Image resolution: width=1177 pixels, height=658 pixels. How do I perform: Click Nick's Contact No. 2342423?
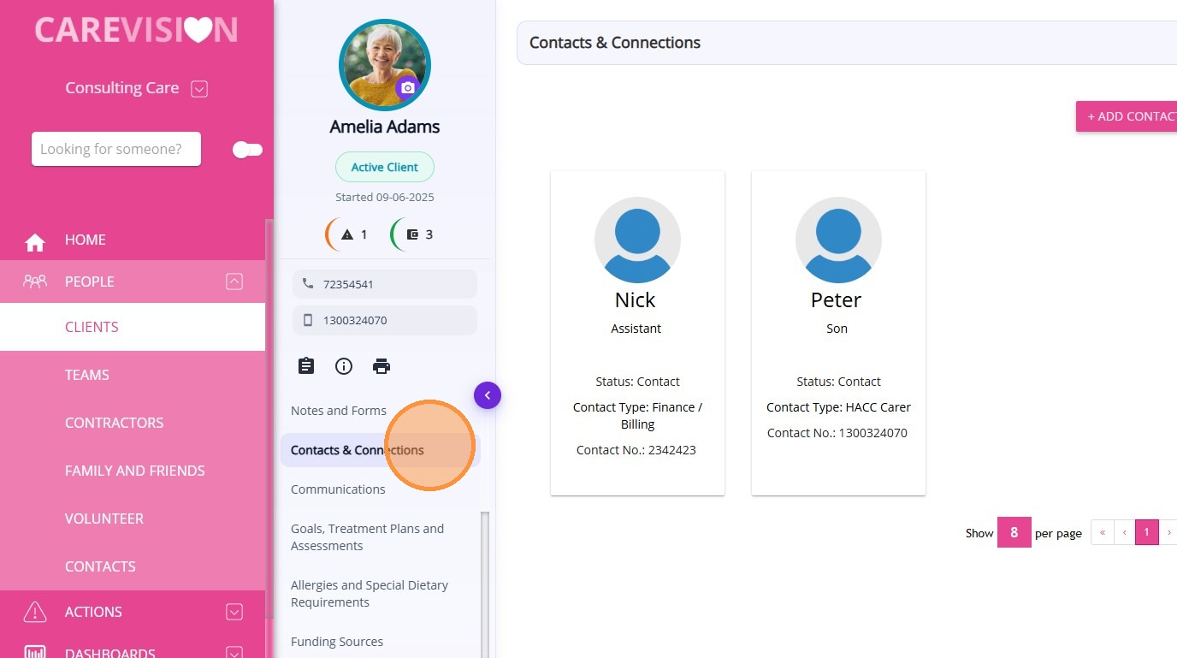tap(636, 450)
